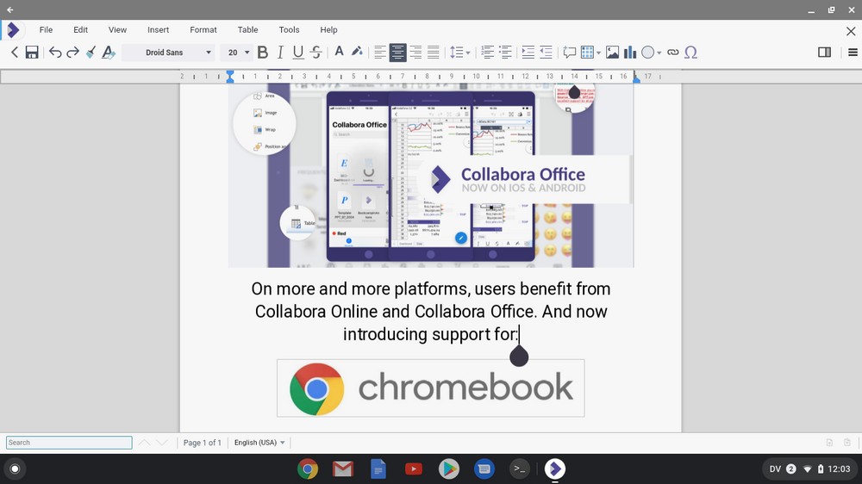Open the font size 20 dropdown

[236, 53]
